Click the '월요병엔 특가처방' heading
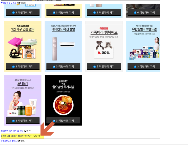The width and height of the screenshot is (188, 145). point(63,87)
